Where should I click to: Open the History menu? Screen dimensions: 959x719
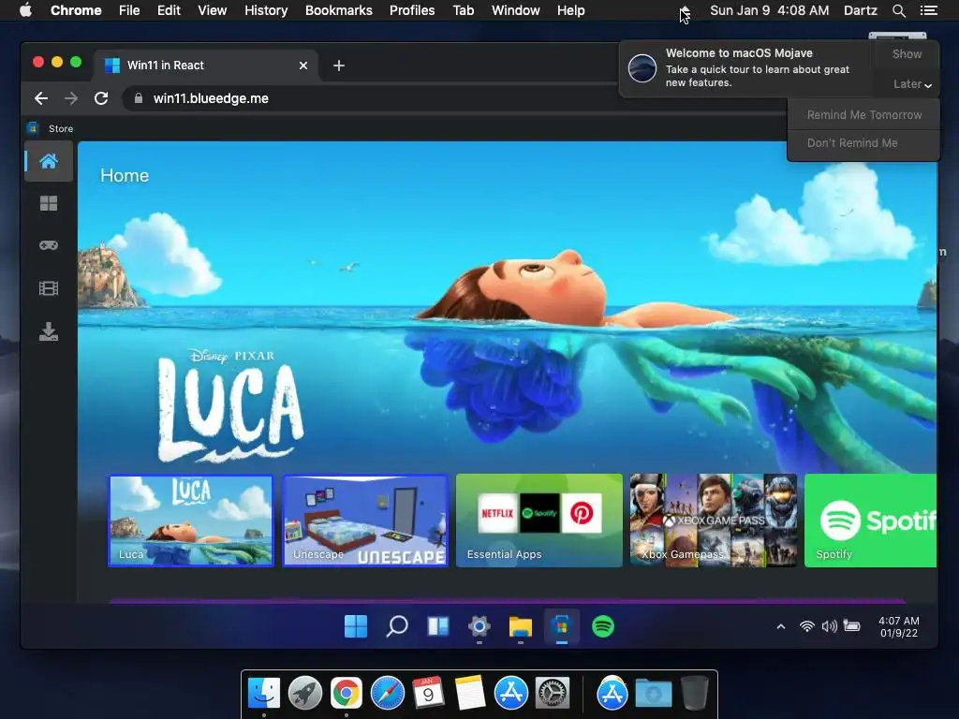pyautogui.click(x=266, y=10)
